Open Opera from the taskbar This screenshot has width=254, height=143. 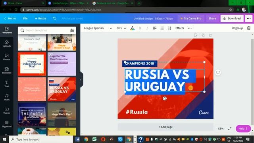(x=103, y=139)
